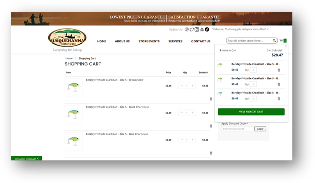The image size is (315, 183).
Task: Decrease quantity of Black Chartreuse crankbait
Action: [x=182, y=113]
